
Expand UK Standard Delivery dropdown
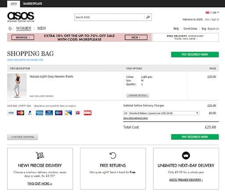(161, 113)
